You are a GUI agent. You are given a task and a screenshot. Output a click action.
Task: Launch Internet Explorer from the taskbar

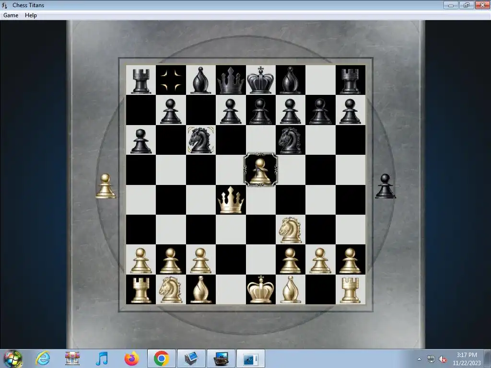click(43, 358)
